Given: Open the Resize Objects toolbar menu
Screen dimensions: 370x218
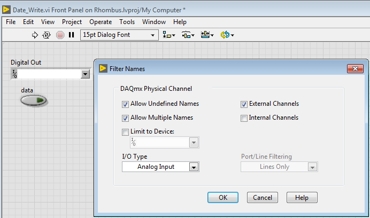Looking at the screenshot, I should pyautogui.click(x=207, y=35).
